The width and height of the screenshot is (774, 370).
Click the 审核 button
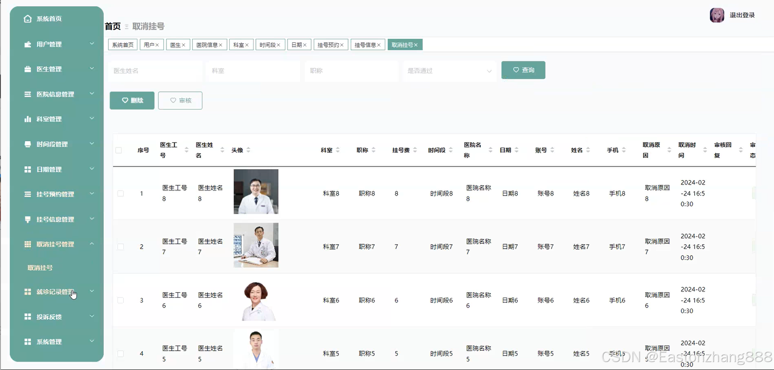coord(180,101)
